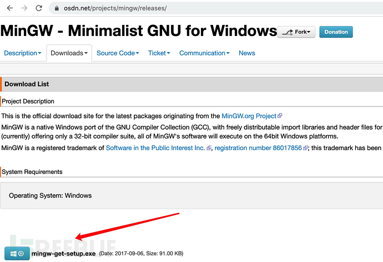Click the System Requirements heading
Image resolution: width=383 pixels, height=262 pixels.
pos(32,172)
